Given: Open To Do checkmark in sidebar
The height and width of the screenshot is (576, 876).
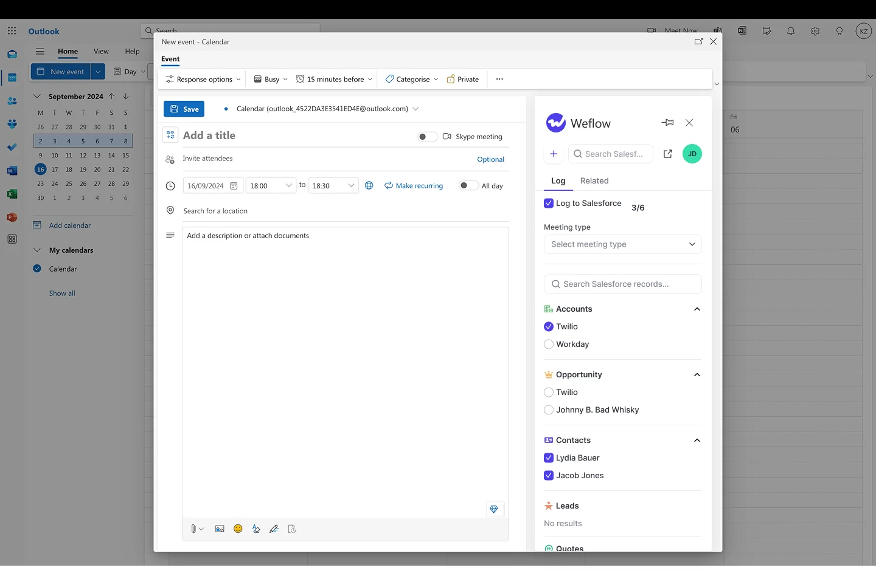Looking at the screenshot, I should (12, 147).
